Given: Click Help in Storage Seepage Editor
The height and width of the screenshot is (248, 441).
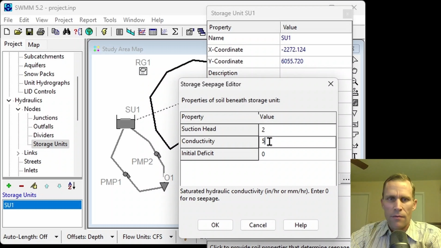Looking at the screenshot, I should pos(301,225).
